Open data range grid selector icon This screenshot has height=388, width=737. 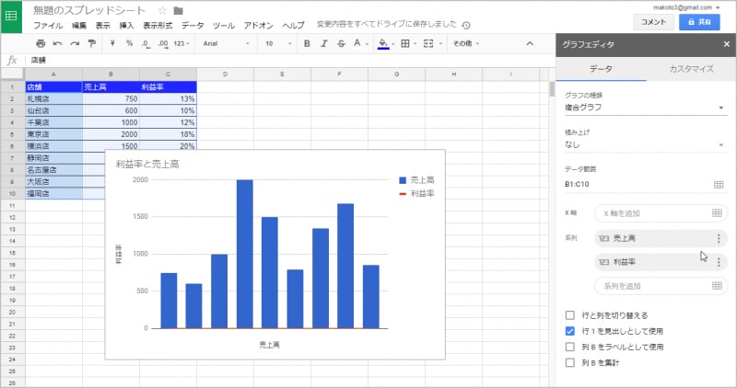click(x=719, y=185)
